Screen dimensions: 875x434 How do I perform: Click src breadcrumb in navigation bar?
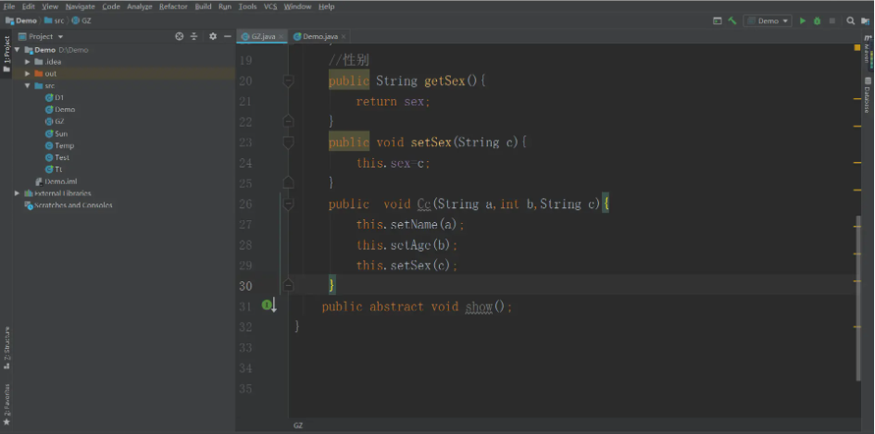[54, 20]
